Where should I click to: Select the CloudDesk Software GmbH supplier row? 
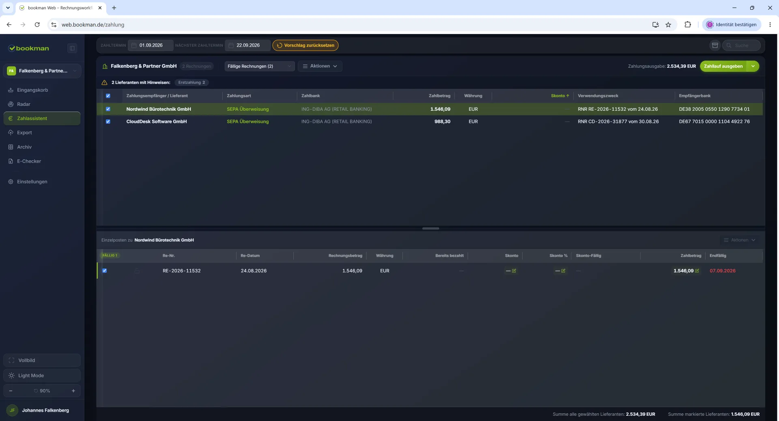point(430,122)
